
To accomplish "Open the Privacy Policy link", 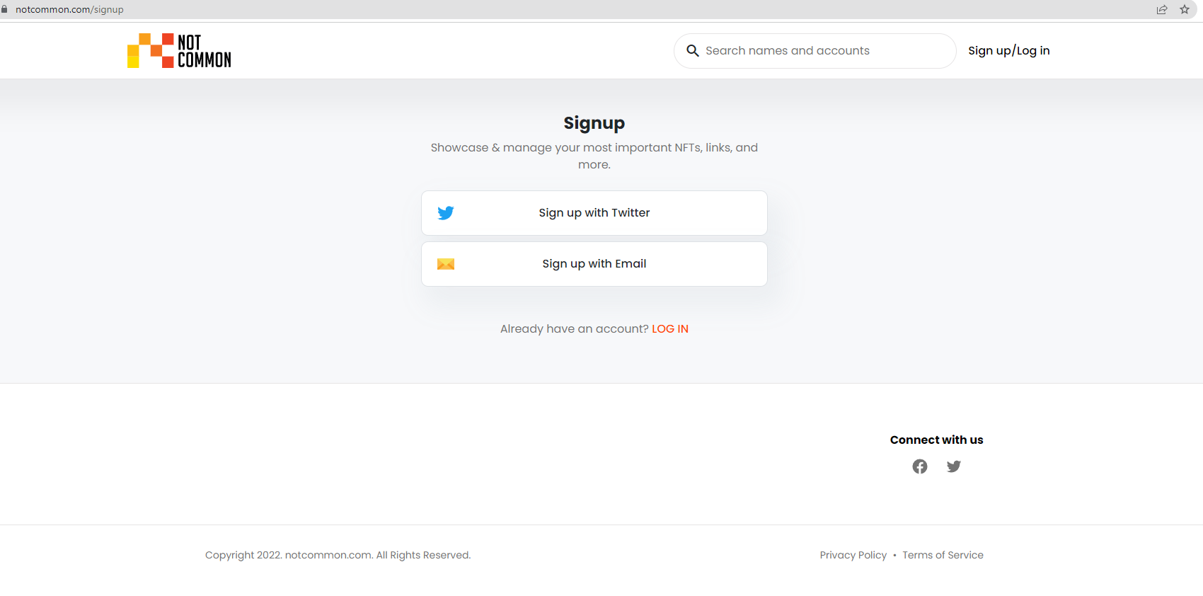I will pyautogui.click(x=853, y=555).
